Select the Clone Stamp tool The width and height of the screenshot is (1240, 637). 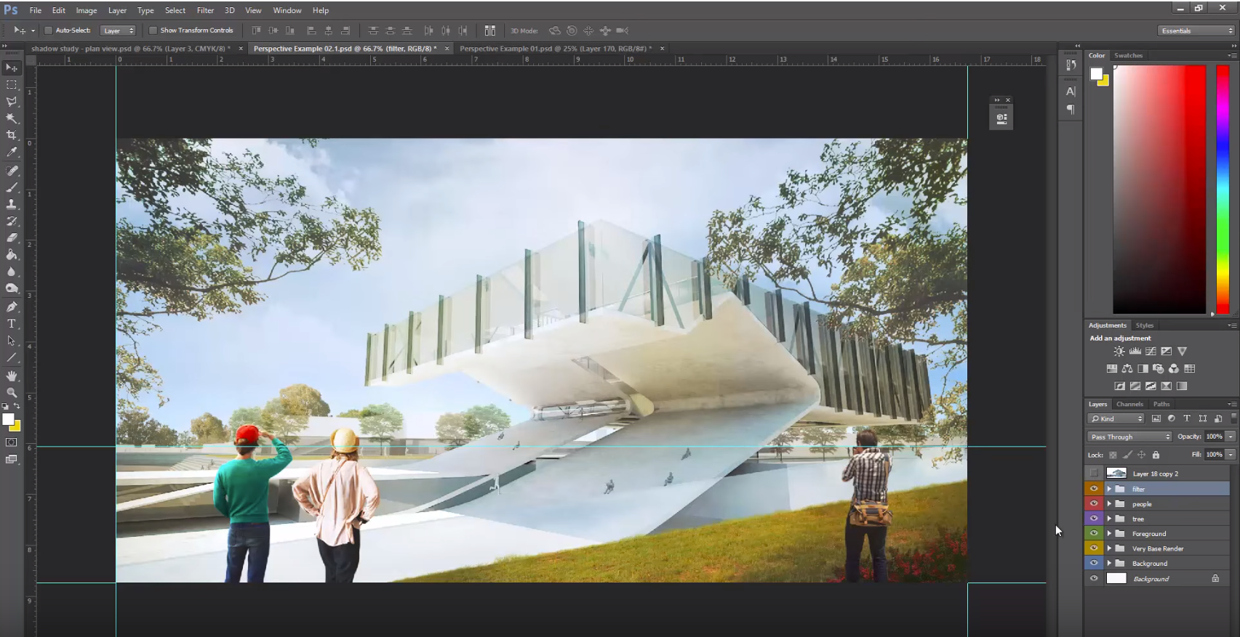point(12,204)
